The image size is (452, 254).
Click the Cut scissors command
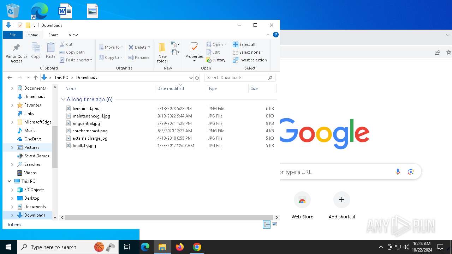[x=66, y=44]
